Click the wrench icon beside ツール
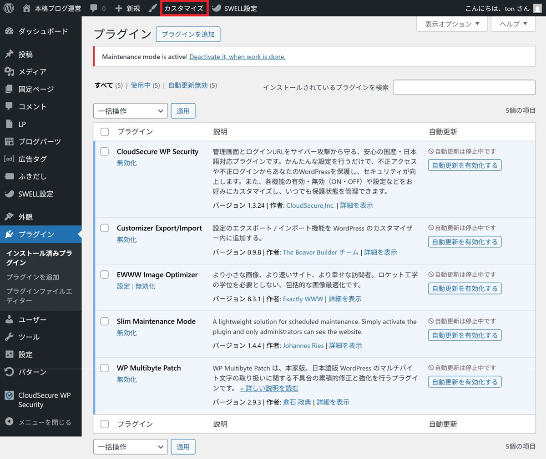The image size is (546, 459). point(9,337)
